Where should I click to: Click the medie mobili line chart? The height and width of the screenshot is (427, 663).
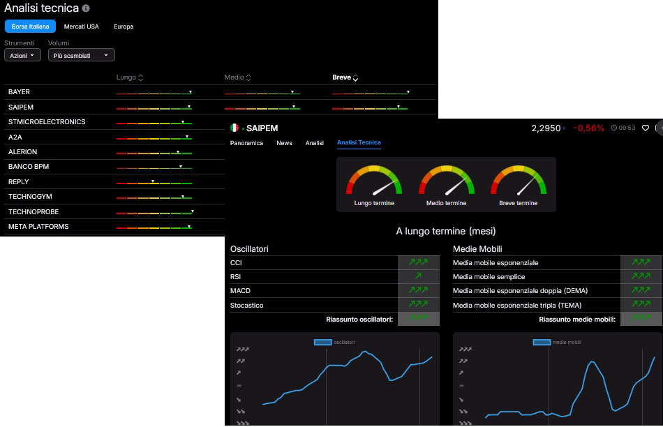pos(558,379)
